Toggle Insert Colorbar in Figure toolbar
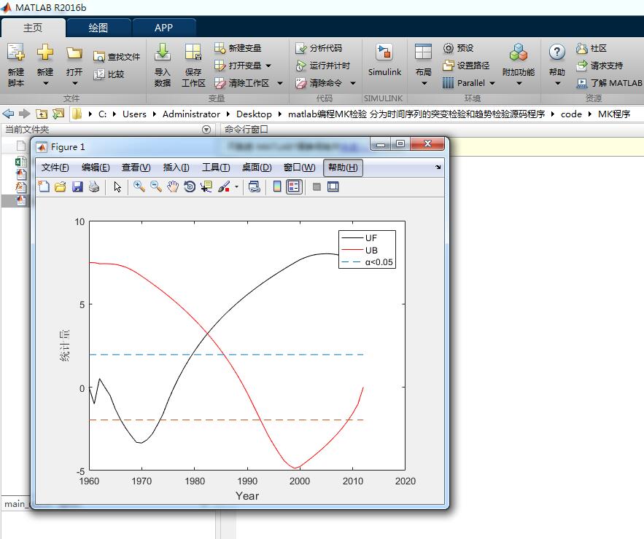Image resolution: width=644 pixels, height=539 pixels. pyautogui.click(x=277, y=186)
